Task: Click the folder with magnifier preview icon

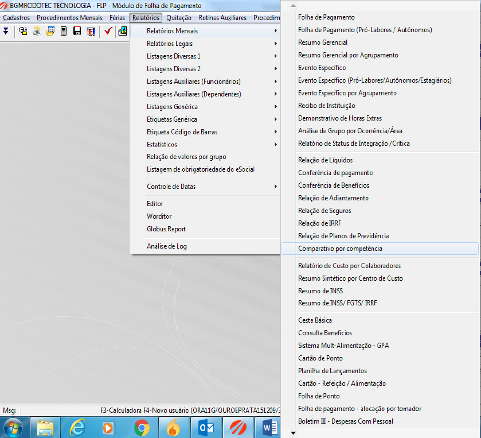Action: [50, 31]
